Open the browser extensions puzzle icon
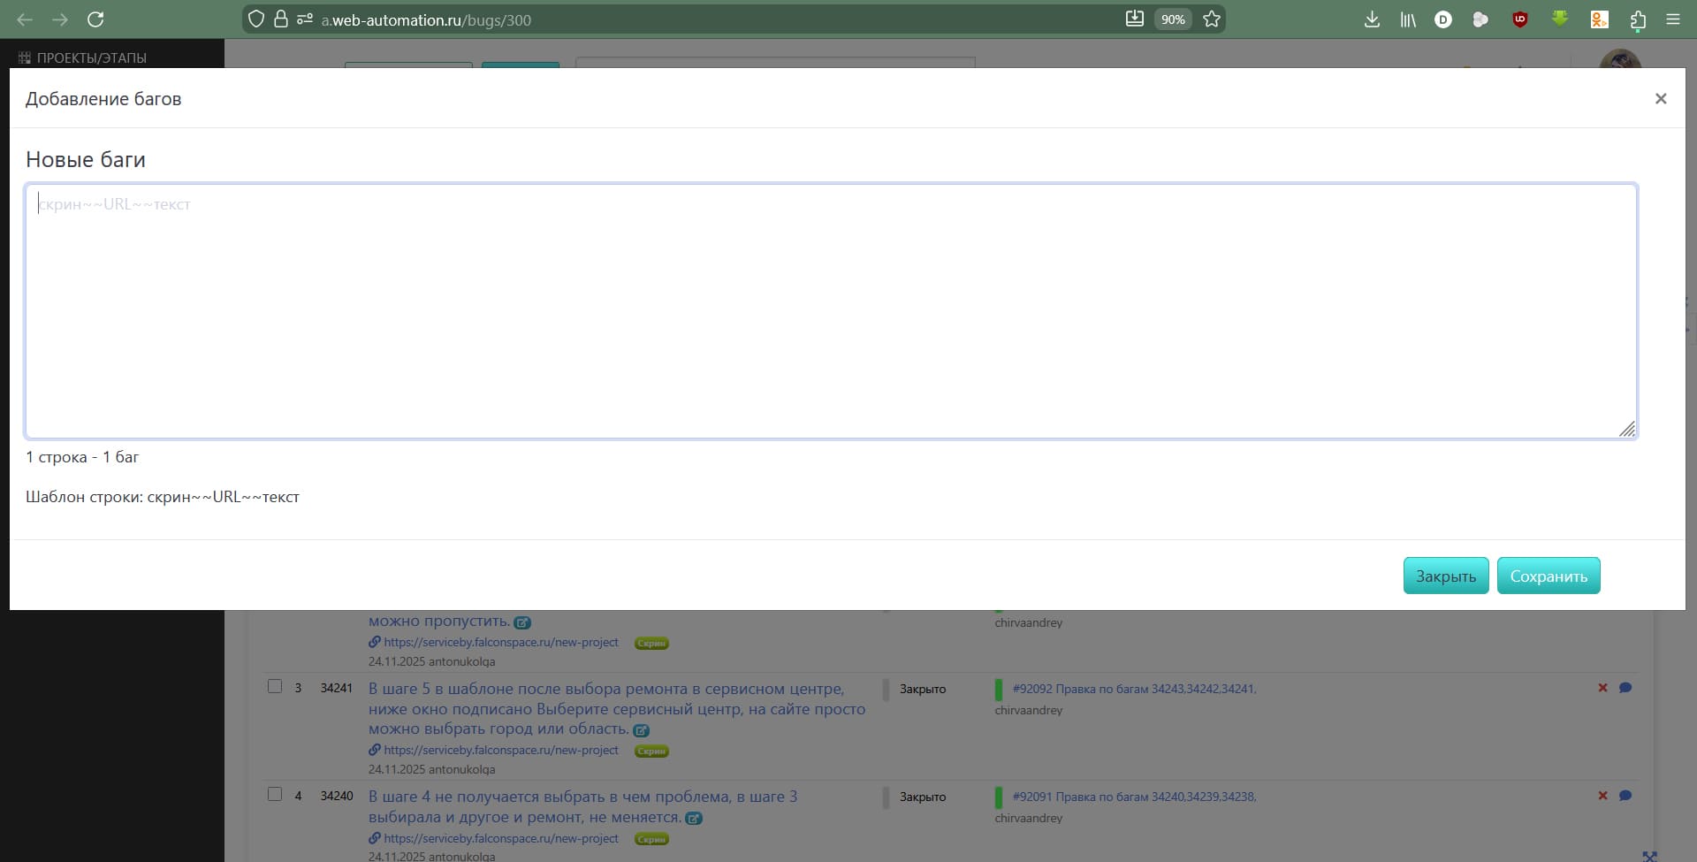The image size is (1697, 862). tap(1638, 19)
